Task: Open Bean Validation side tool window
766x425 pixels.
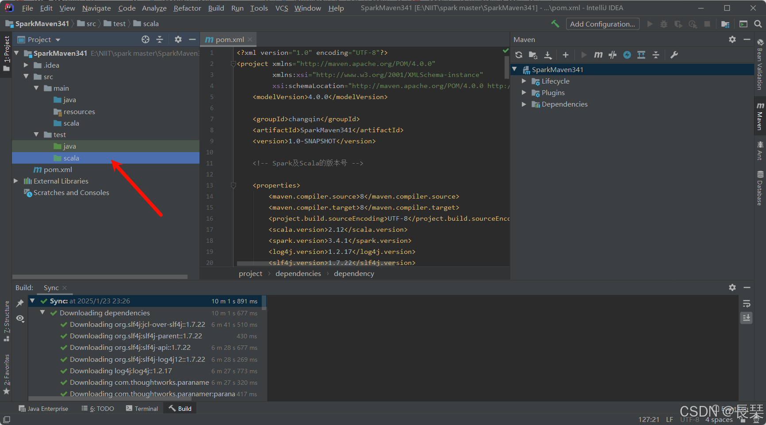Action: click(x=759, y=65)
